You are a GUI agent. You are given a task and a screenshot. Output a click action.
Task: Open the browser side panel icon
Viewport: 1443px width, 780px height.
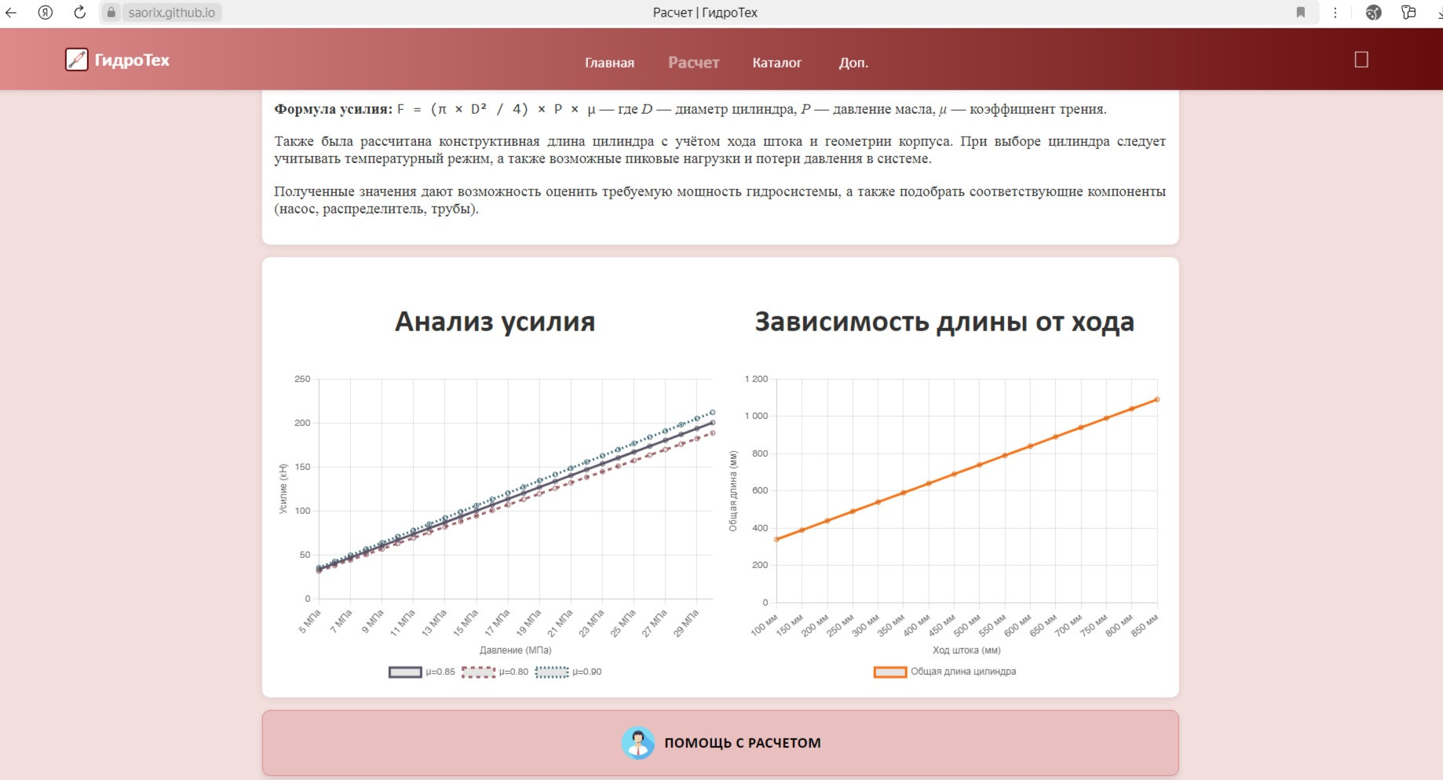coord(1408,13)
